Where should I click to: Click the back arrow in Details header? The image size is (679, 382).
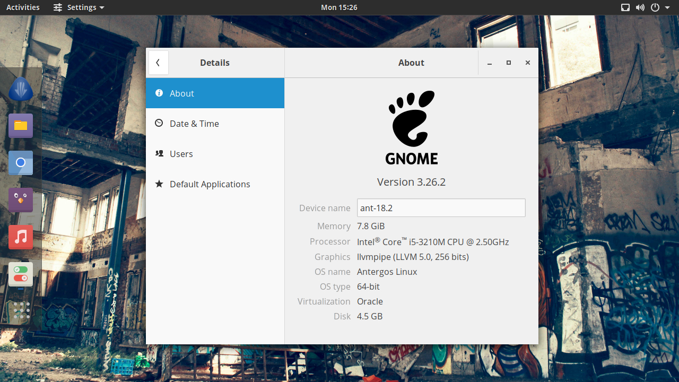point(158,63)
